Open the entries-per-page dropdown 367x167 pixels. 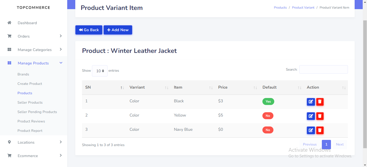coord(100,71)
